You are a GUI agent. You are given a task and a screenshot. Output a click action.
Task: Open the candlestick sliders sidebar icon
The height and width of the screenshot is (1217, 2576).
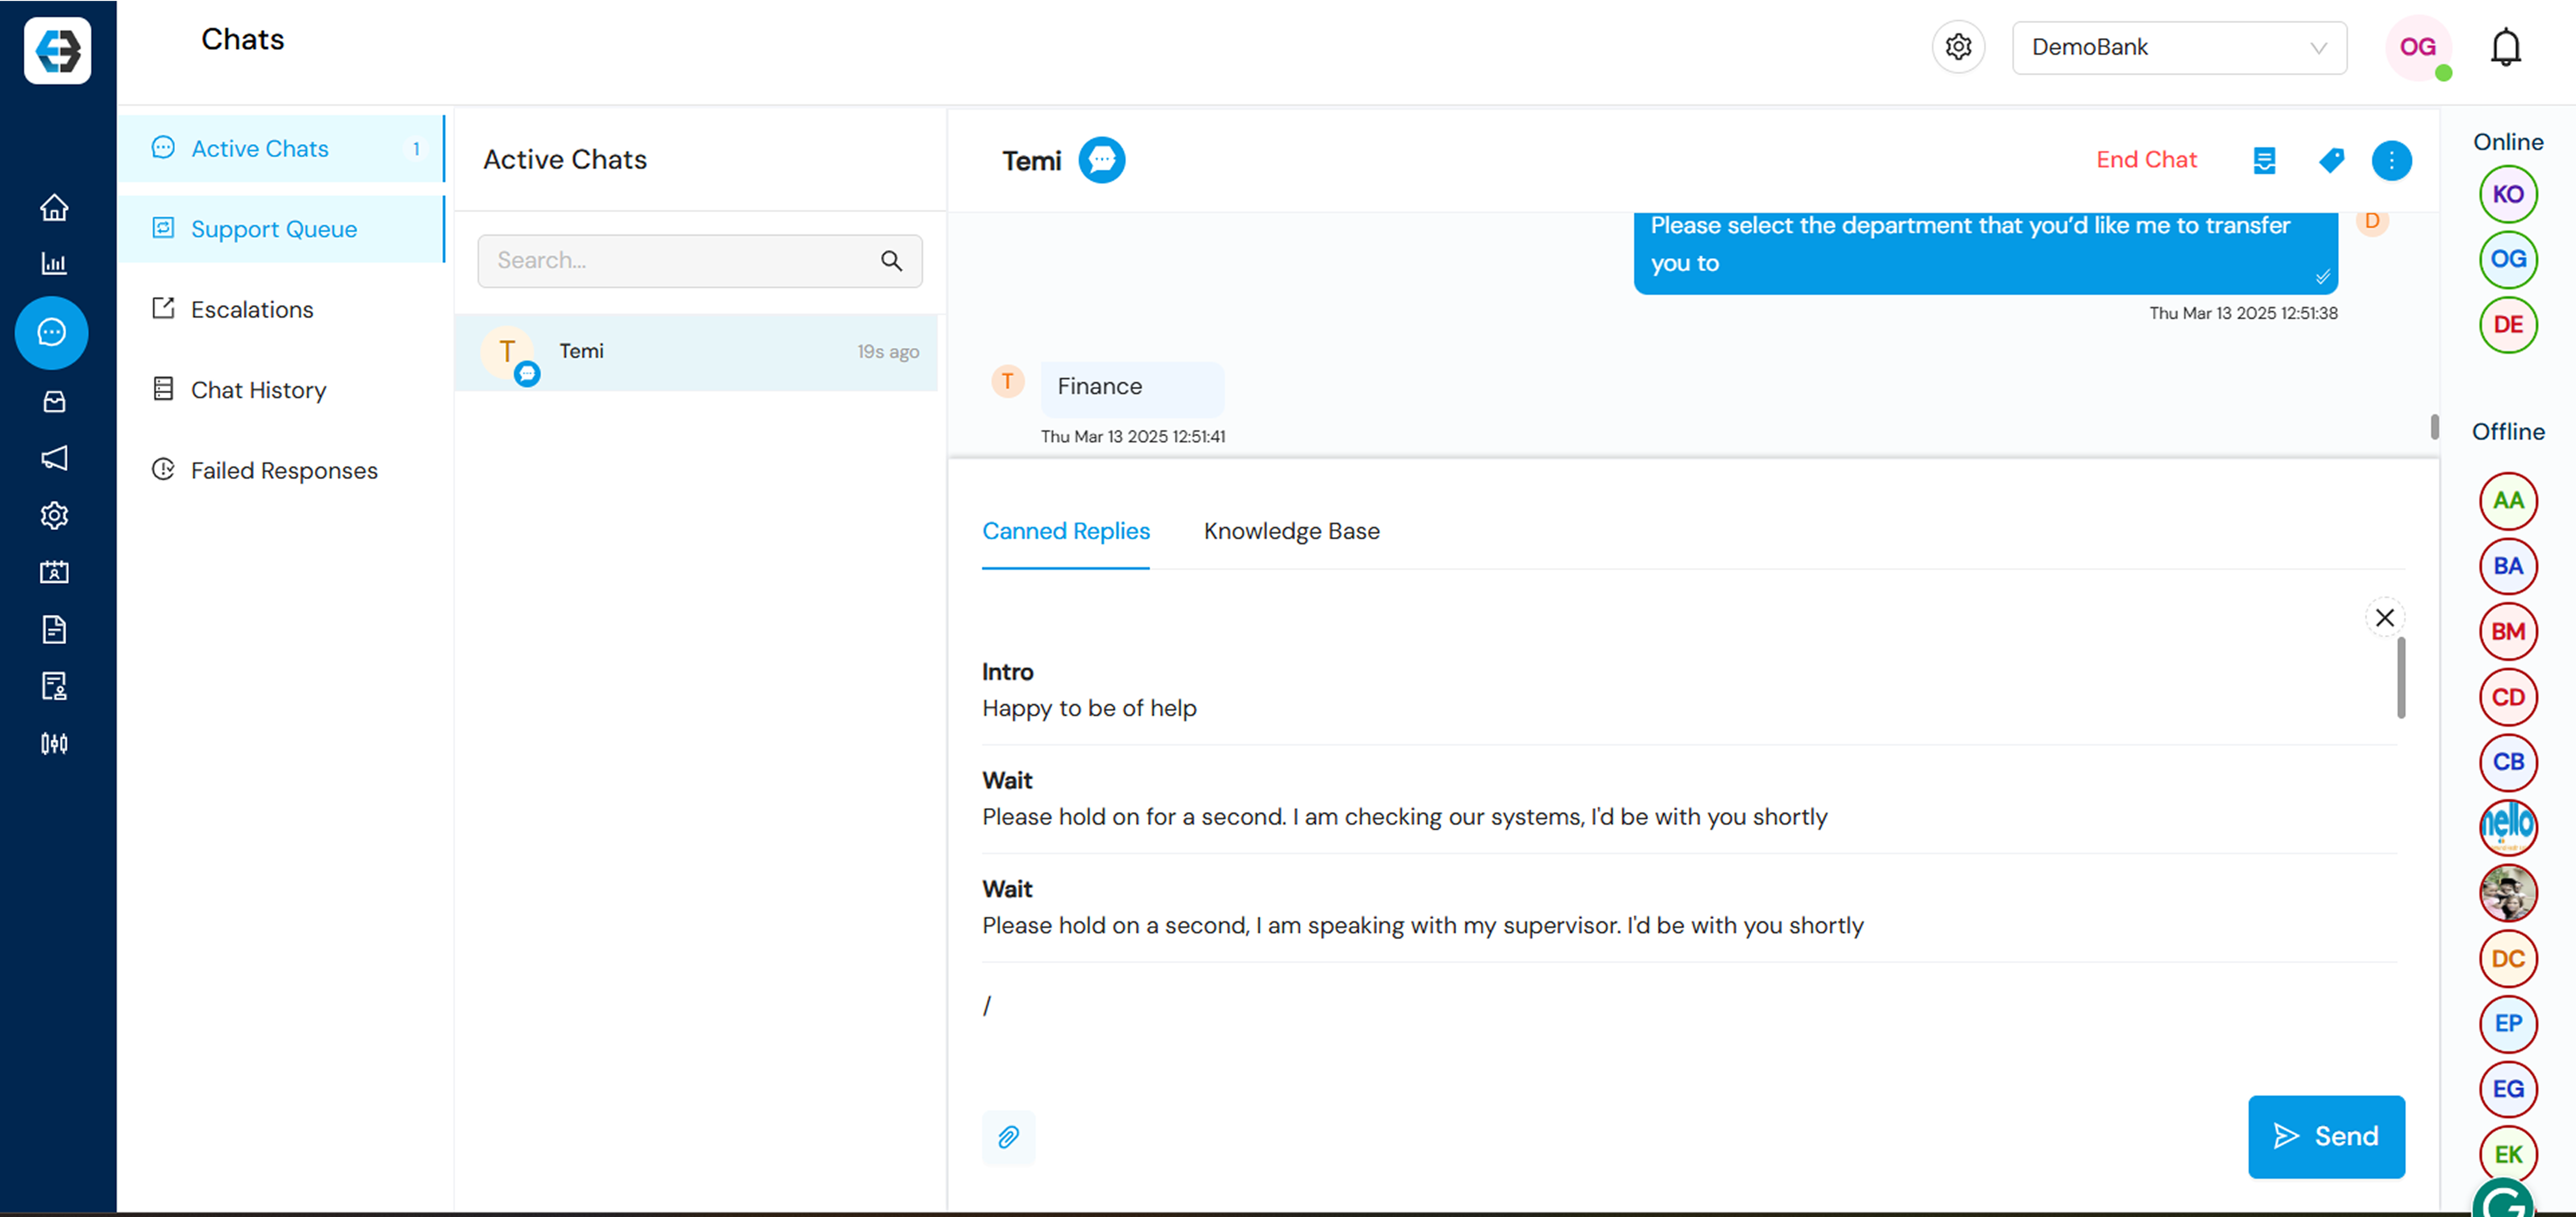click(x=54, y=743)
